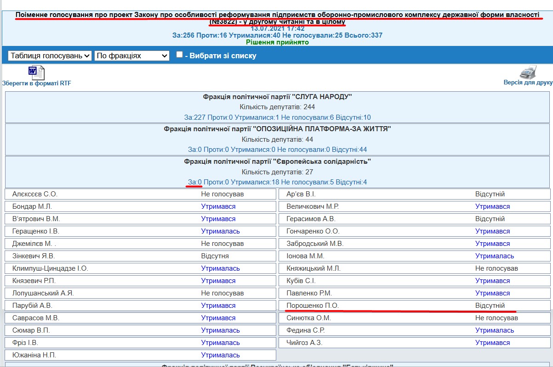553x367 pixels.
Task: Select deputy name 'Величкович М.Р.'
Action: (x=313, y=206)
